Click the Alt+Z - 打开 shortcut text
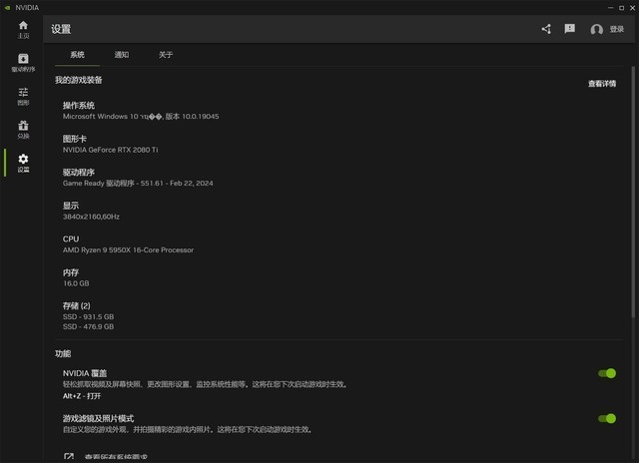639x463 pixels. (x=82, y=396)
